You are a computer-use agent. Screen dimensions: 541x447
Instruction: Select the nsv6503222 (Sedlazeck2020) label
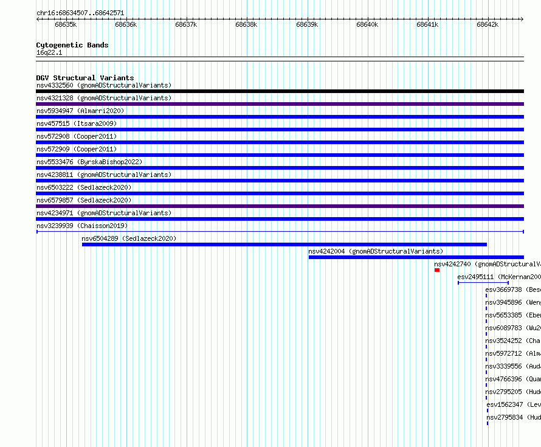coord(84,187)
